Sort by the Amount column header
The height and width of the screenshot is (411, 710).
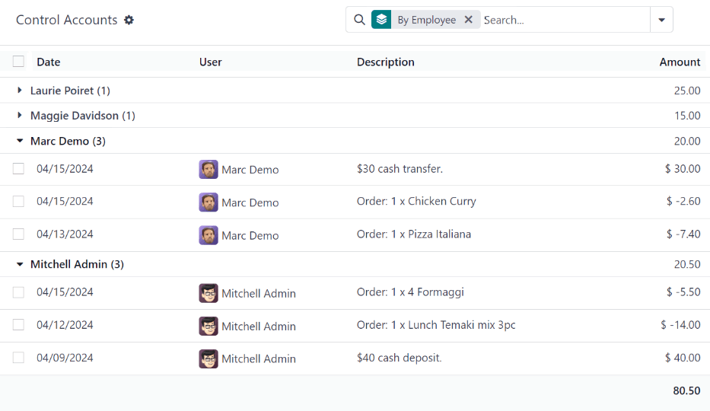click(x=679, y=62)
